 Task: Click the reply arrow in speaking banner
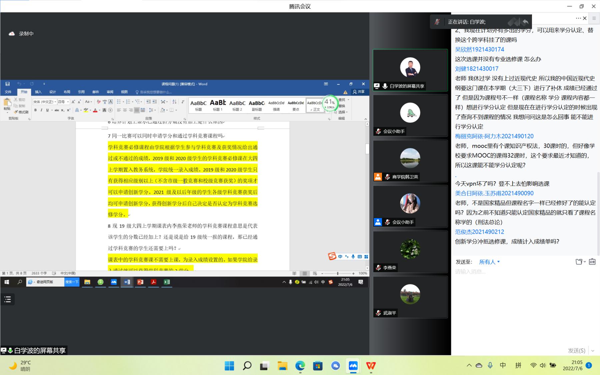(x=525, y=22)
